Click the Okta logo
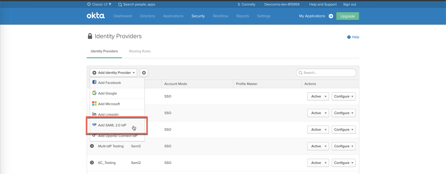This screenshot has height=174, width=446. coord(96,16)
